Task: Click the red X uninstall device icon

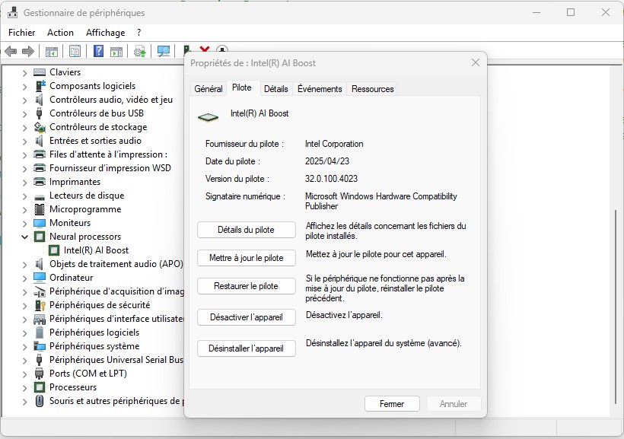Action: click(205, 49)
